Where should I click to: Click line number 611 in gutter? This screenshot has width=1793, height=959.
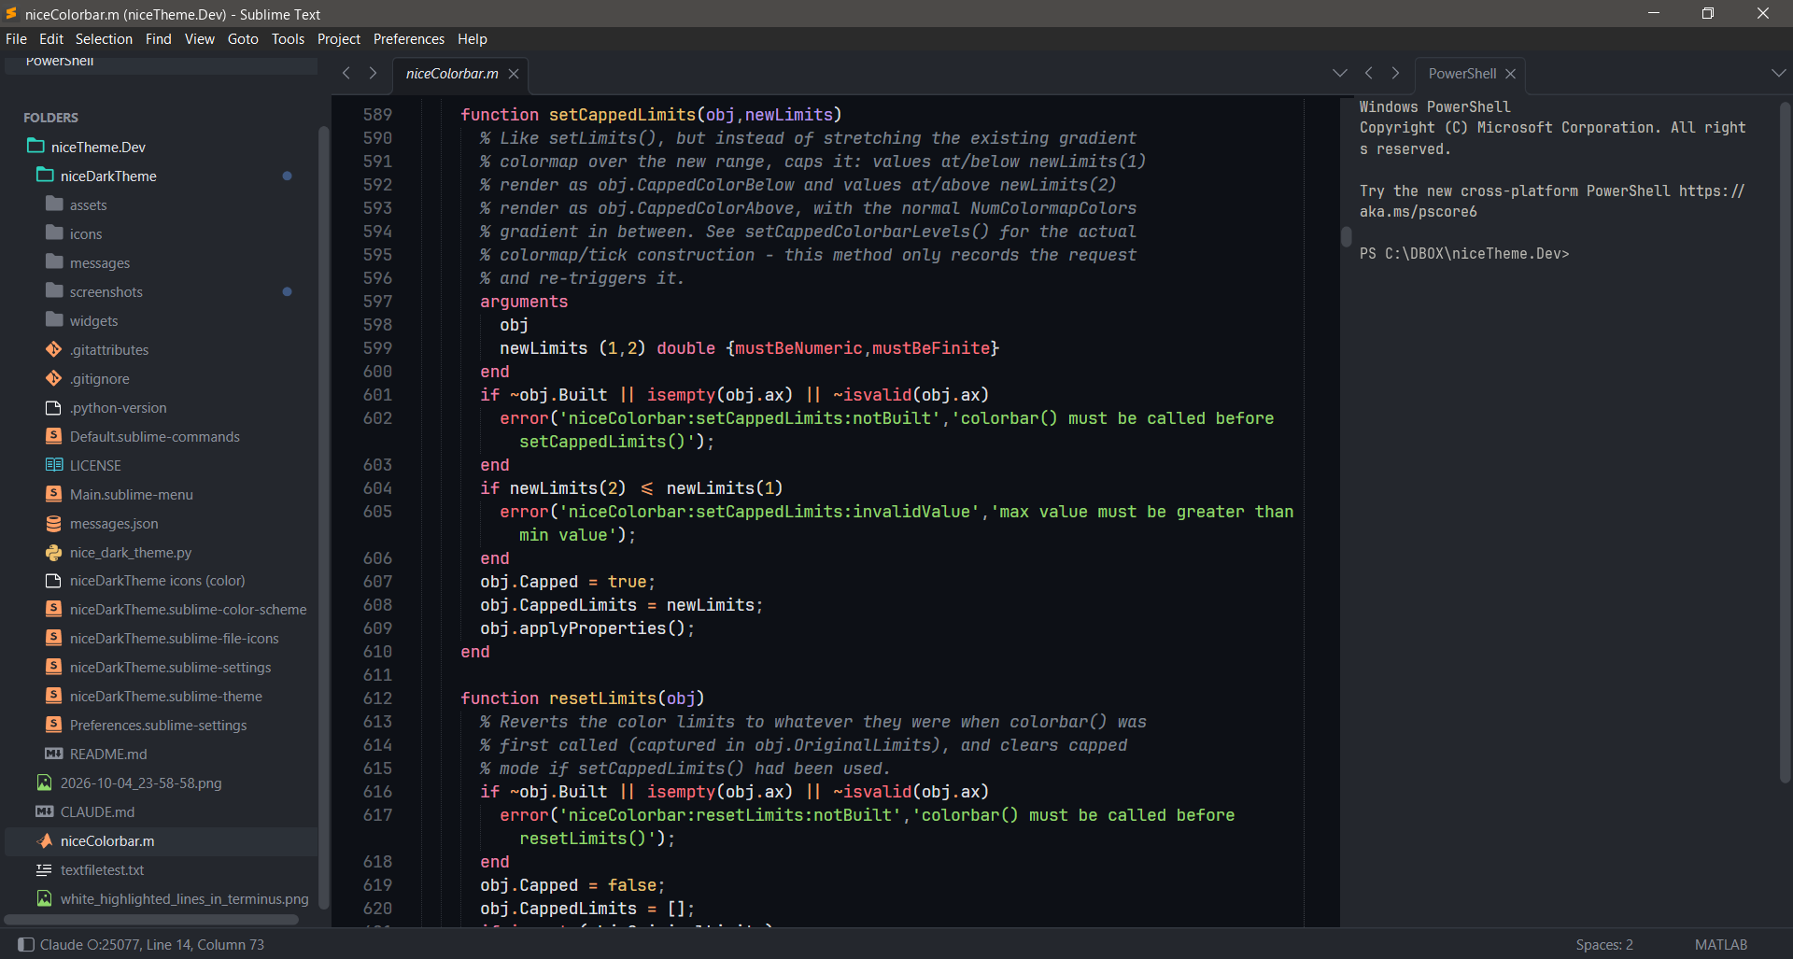coord(377,674)
